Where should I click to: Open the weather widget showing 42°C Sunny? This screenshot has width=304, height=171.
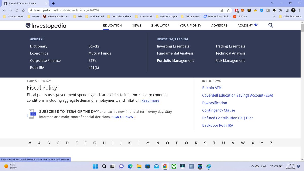pyautogui.click(x=10, y=166)
